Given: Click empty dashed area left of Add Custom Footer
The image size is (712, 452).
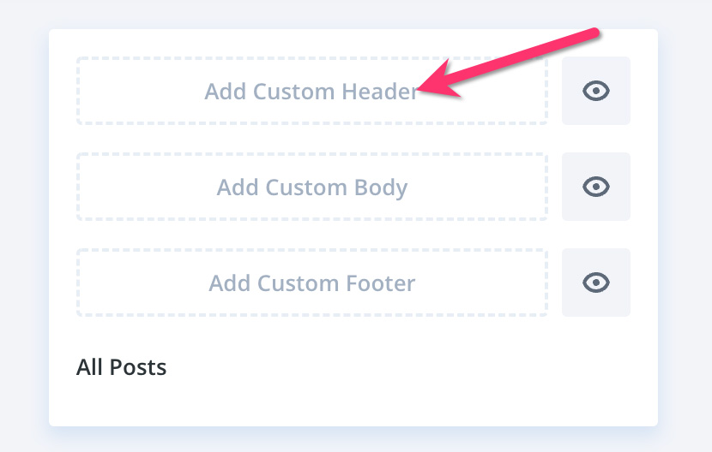Looking at the screenshot, I should 143,282.
